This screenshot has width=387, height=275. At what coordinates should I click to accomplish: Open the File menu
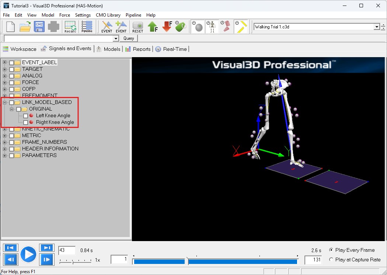click(x=6, y=15)
